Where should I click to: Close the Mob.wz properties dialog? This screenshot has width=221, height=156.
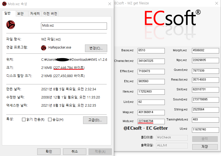[x=109, y=4]
